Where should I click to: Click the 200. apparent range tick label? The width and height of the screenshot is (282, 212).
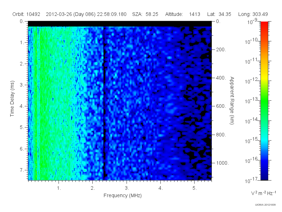221,49
